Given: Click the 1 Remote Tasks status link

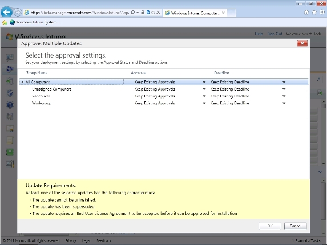Looking at the screenshot, I should pos(306,240).
